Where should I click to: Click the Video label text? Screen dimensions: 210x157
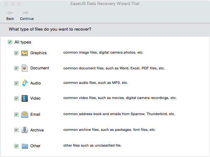tap(35, 98)
